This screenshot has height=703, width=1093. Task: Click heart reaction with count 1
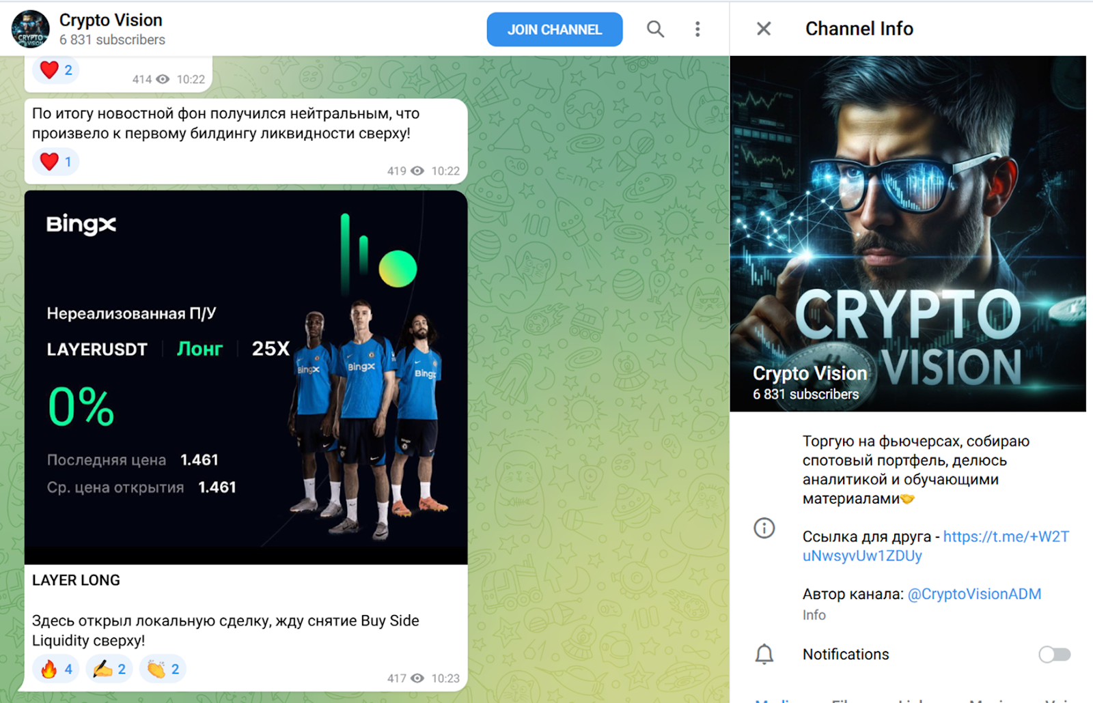(x=56, y=162)
